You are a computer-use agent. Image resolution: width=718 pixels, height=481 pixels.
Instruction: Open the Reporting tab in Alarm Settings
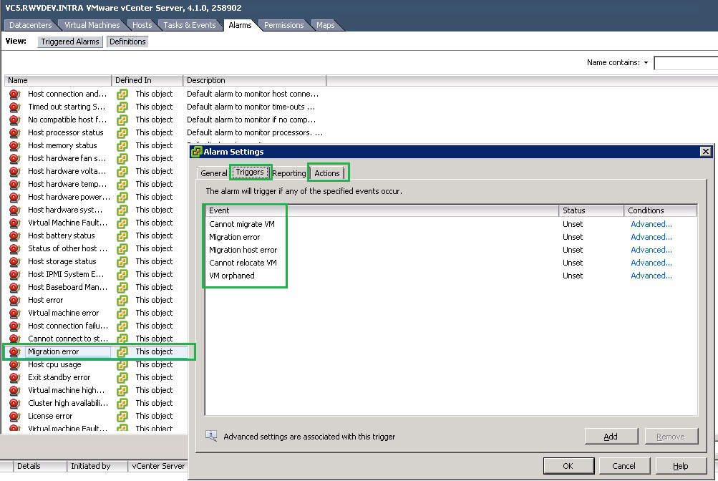288,173
